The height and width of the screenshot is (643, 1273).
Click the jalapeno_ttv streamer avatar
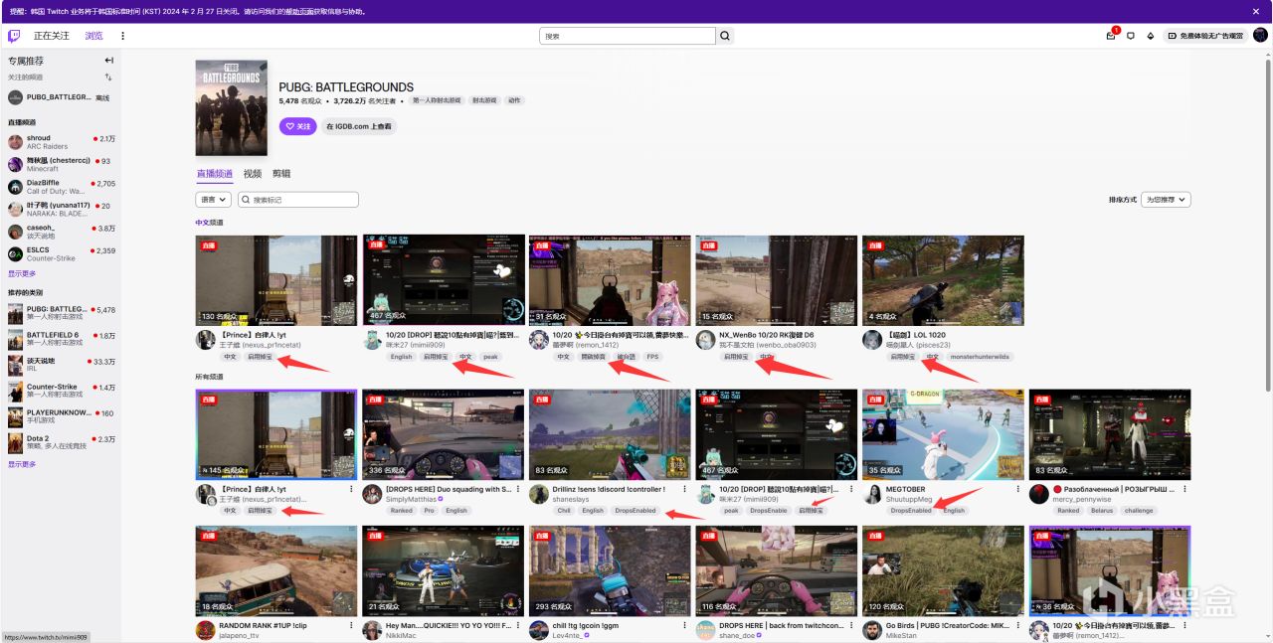[205, 630]
